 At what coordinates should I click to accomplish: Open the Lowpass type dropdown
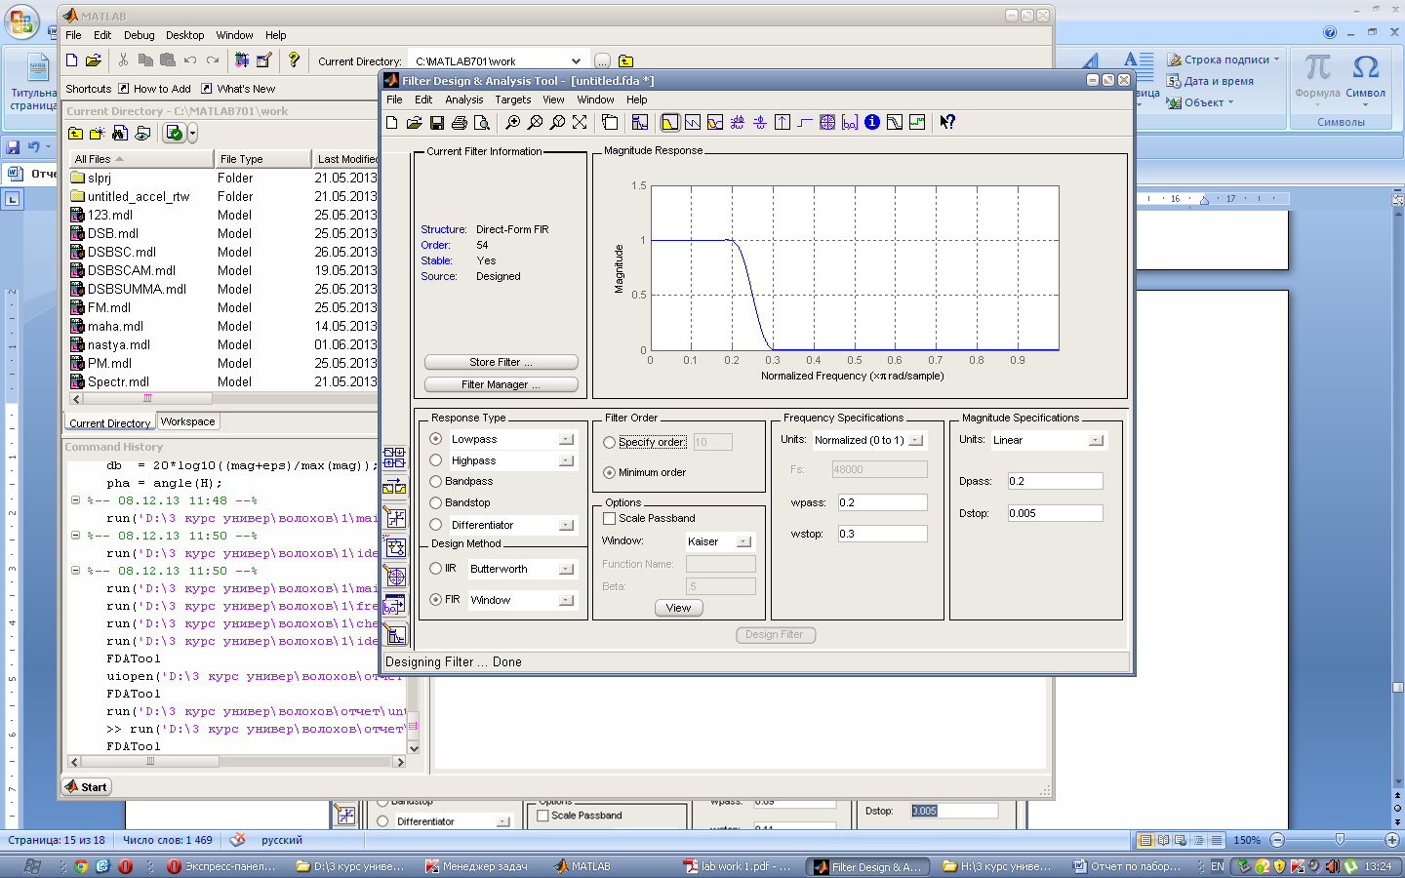coord(566,439)
